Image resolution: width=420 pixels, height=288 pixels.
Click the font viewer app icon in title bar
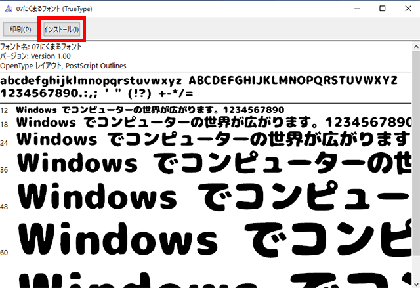point(7,8)
